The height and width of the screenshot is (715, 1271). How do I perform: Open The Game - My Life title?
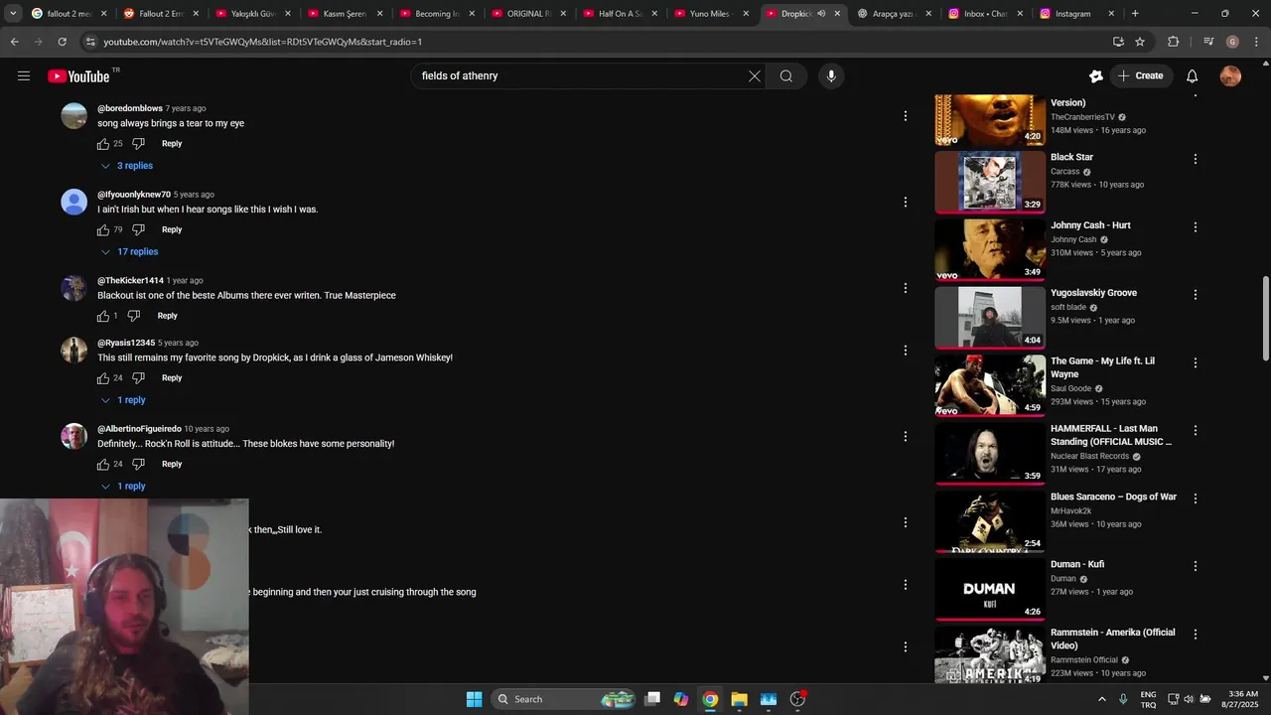(x=1102, y=367)
